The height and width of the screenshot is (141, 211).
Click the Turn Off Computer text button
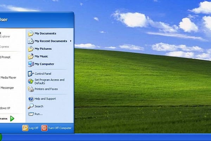coord(60,128)
